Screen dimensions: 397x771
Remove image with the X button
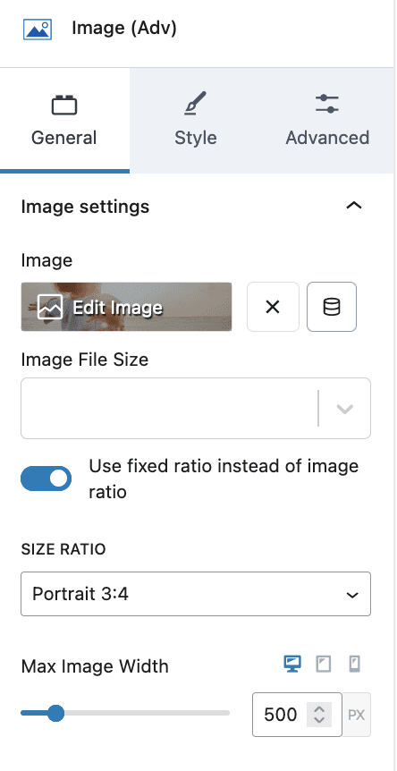coord(273,307)
